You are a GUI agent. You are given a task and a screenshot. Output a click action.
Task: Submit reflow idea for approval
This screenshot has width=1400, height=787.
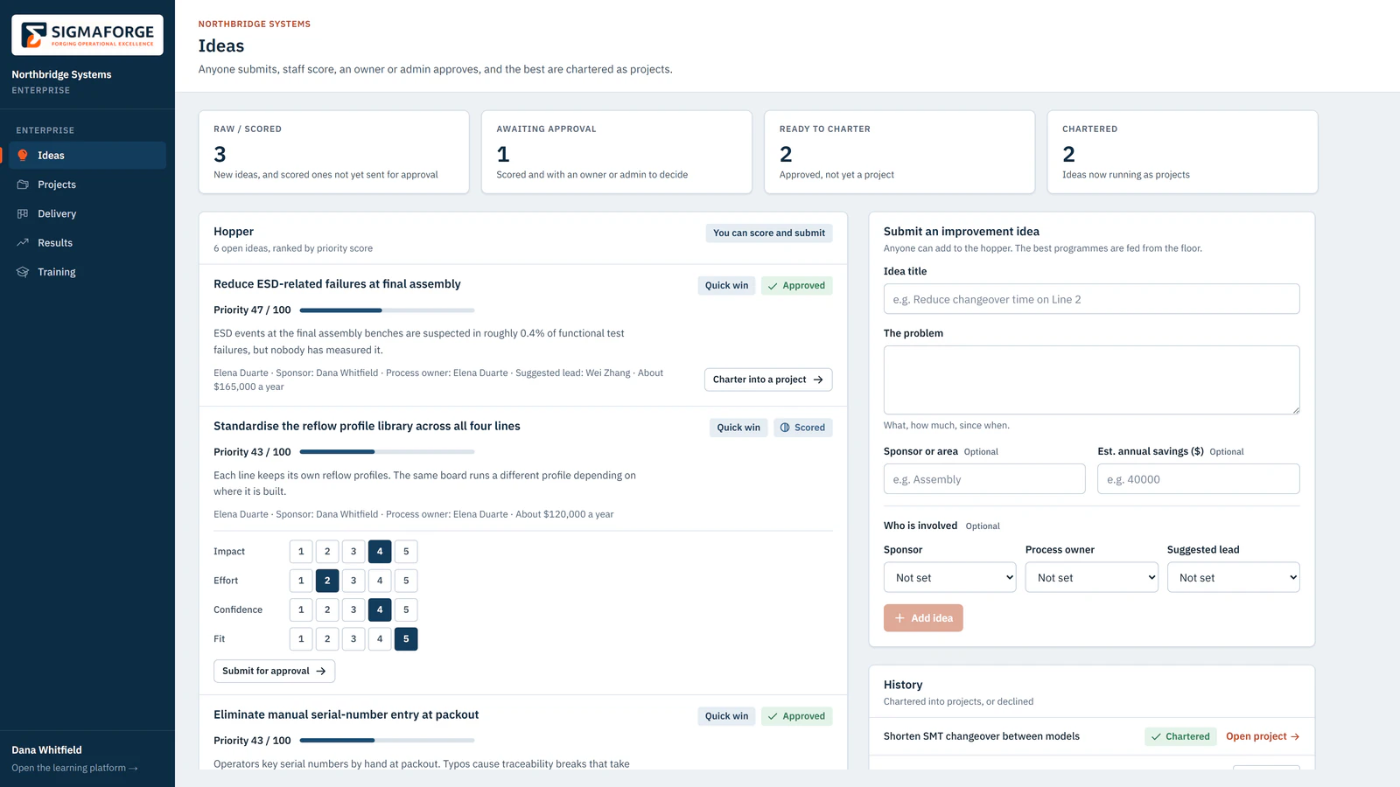(274, 672)
